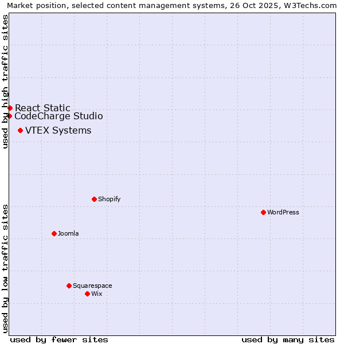Click the VTEX Systems data point marker
The height and width of the screenshot is (344, 344).
click(x=20, y=130)
